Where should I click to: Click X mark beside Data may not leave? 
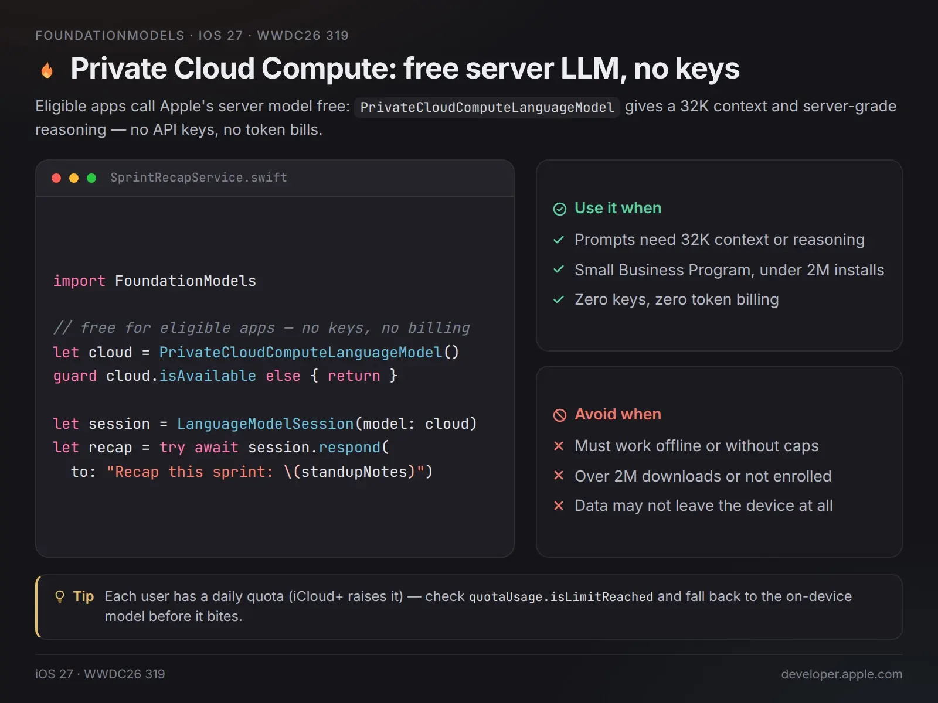coord(559,506)
